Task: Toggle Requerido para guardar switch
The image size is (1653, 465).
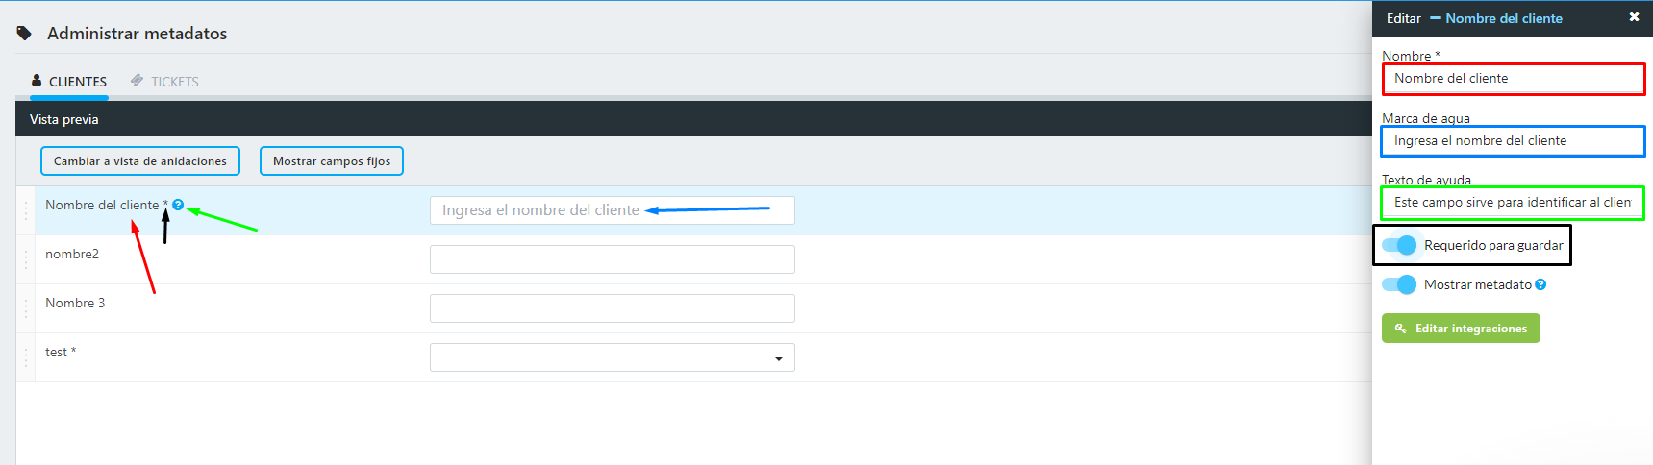Action: pos(1399,245)
